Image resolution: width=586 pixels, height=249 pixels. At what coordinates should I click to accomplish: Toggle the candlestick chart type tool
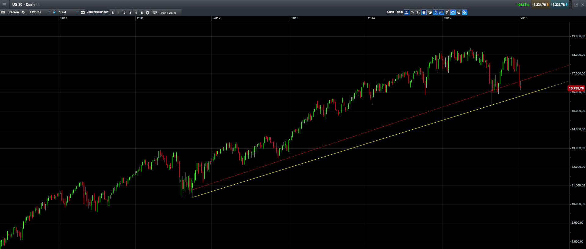(436, 12)
